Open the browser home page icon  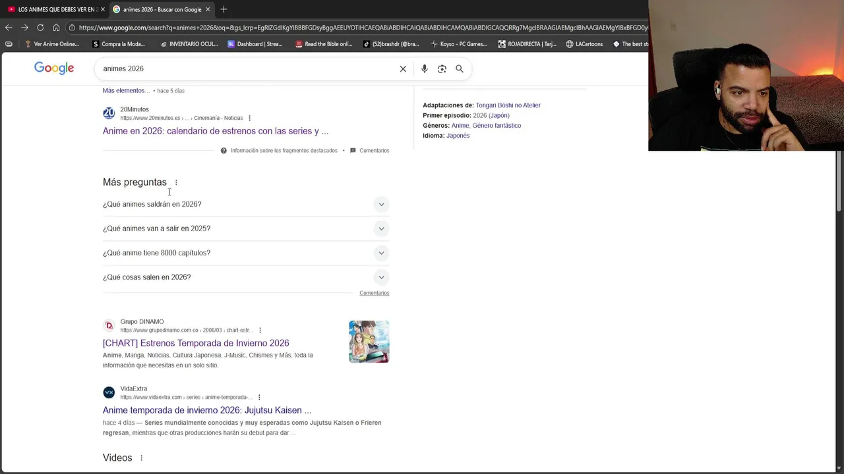56,28
